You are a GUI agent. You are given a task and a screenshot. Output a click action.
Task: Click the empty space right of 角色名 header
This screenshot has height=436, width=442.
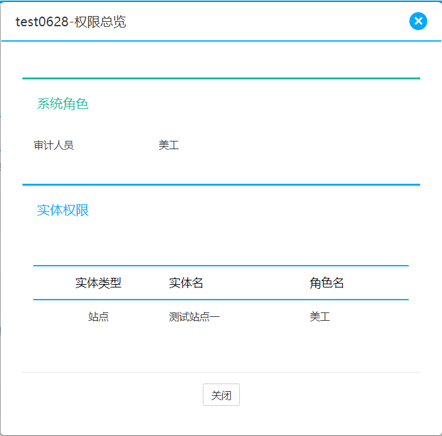tap(381, 283)
